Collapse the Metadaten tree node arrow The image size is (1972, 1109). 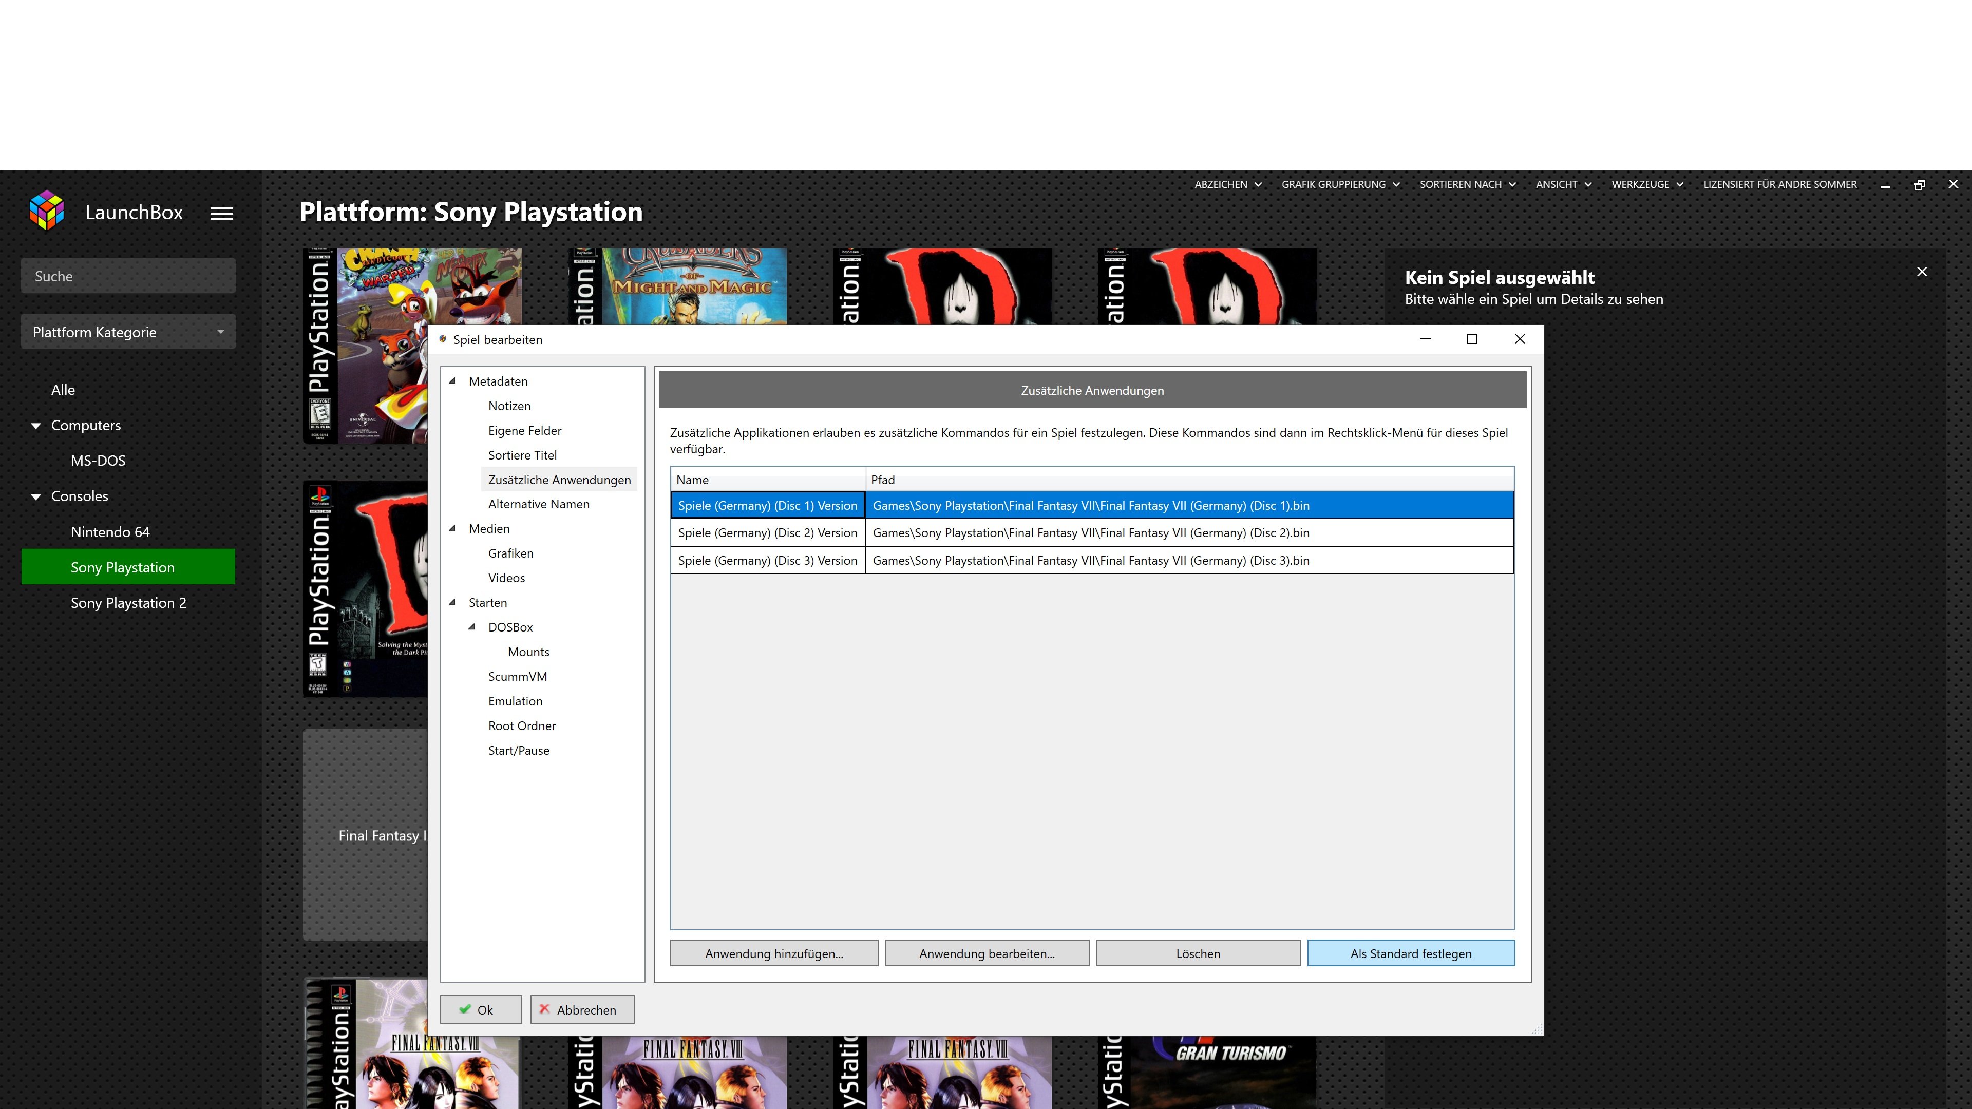pos(452,380)
